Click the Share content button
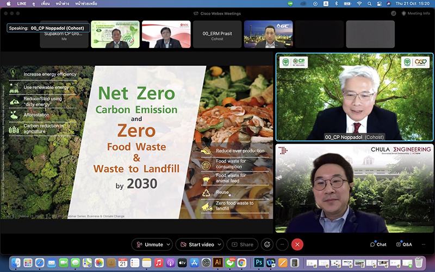The image size is (435, 272). (x=243, y=244)
